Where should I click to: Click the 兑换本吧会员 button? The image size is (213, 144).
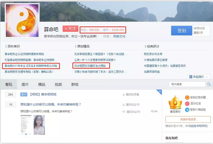point(188,119)
